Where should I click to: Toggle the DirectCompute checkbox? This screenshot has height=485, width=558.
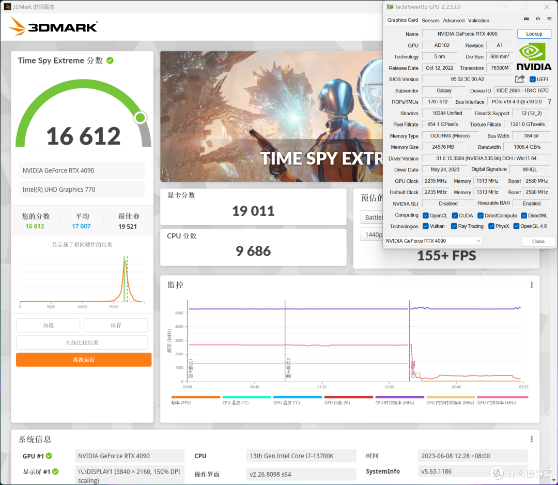point(480,215)
